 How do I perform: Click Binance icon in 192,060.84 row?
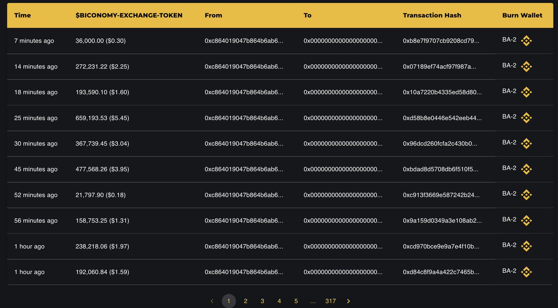tap(526, 272)
